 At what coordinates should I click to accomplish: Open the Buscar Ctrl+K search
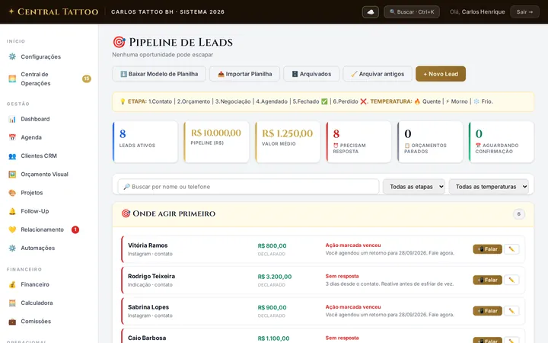point(412,12)
